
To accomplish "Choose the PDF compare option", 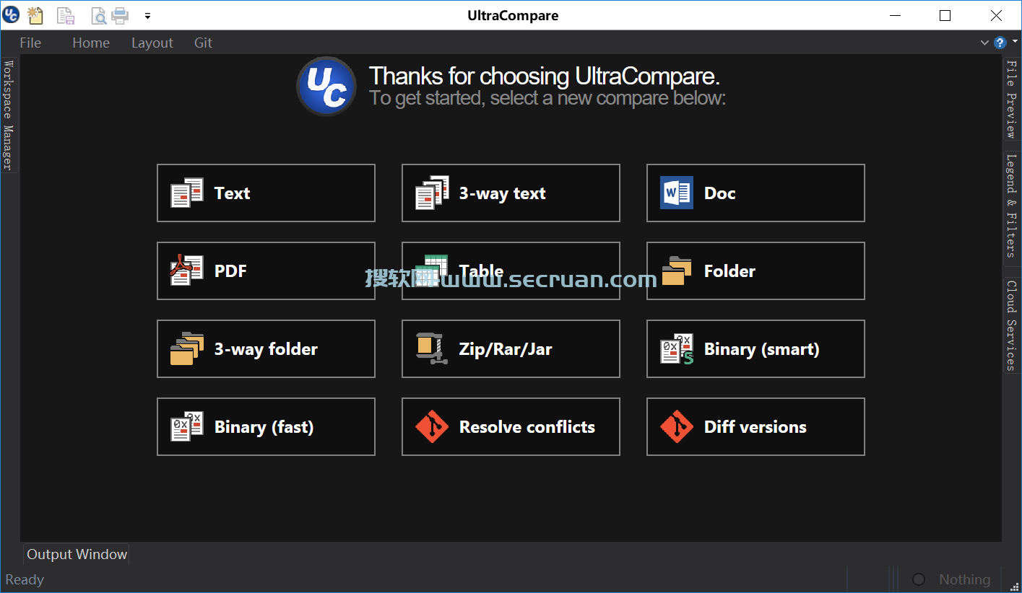I will pos(266,271).
